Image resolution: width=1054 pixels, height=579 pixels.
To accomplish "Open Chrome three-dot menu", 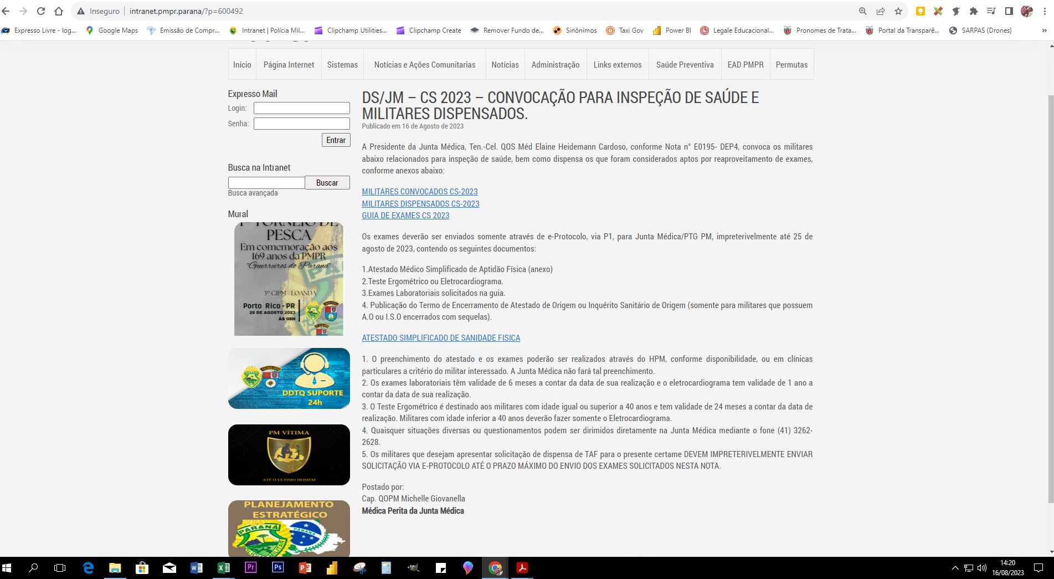I will point(1044,11).
